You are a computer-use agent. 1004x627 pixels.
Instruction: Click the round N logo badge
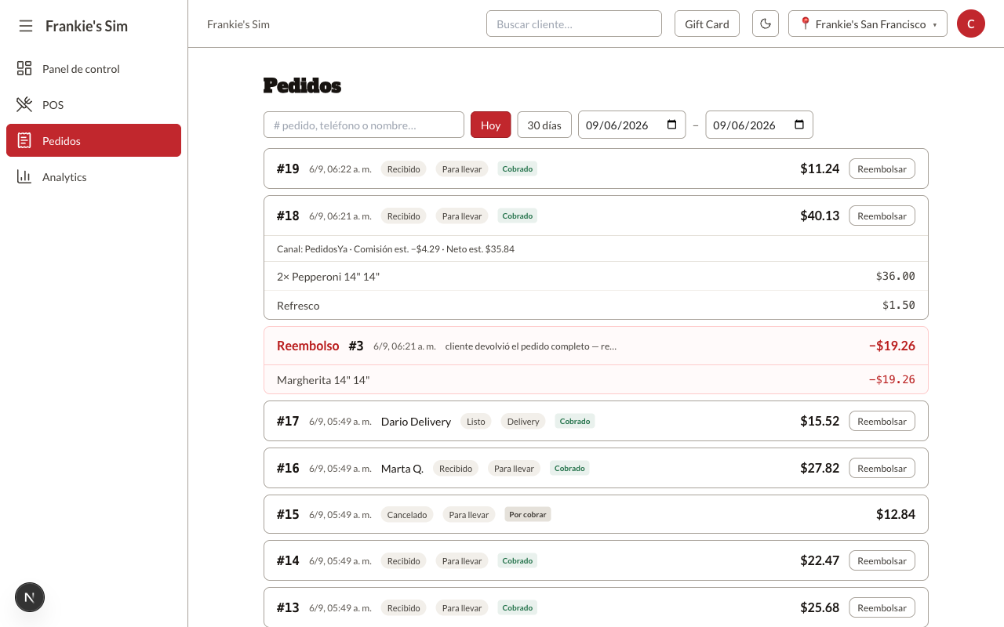click(x=30, y=597)
